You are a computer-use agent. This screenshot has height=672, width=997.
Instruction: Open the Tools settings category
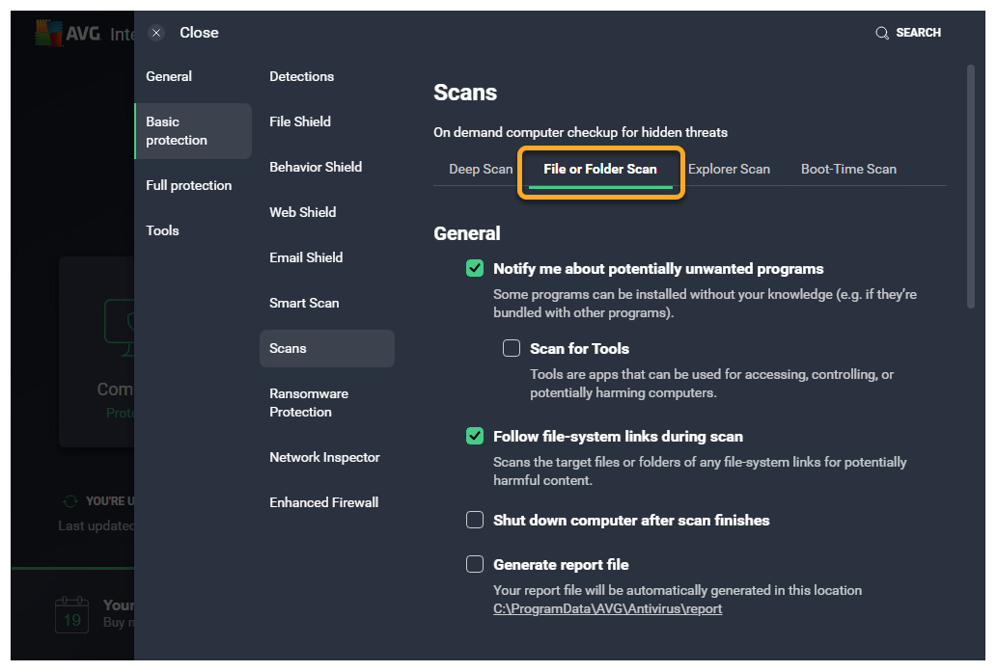point(162,231)
